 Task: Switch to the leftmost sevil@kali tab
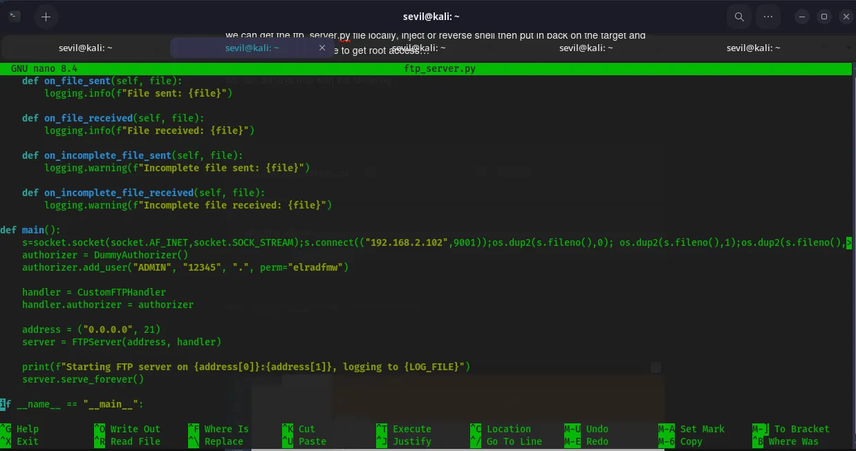(x=85, y=48)
